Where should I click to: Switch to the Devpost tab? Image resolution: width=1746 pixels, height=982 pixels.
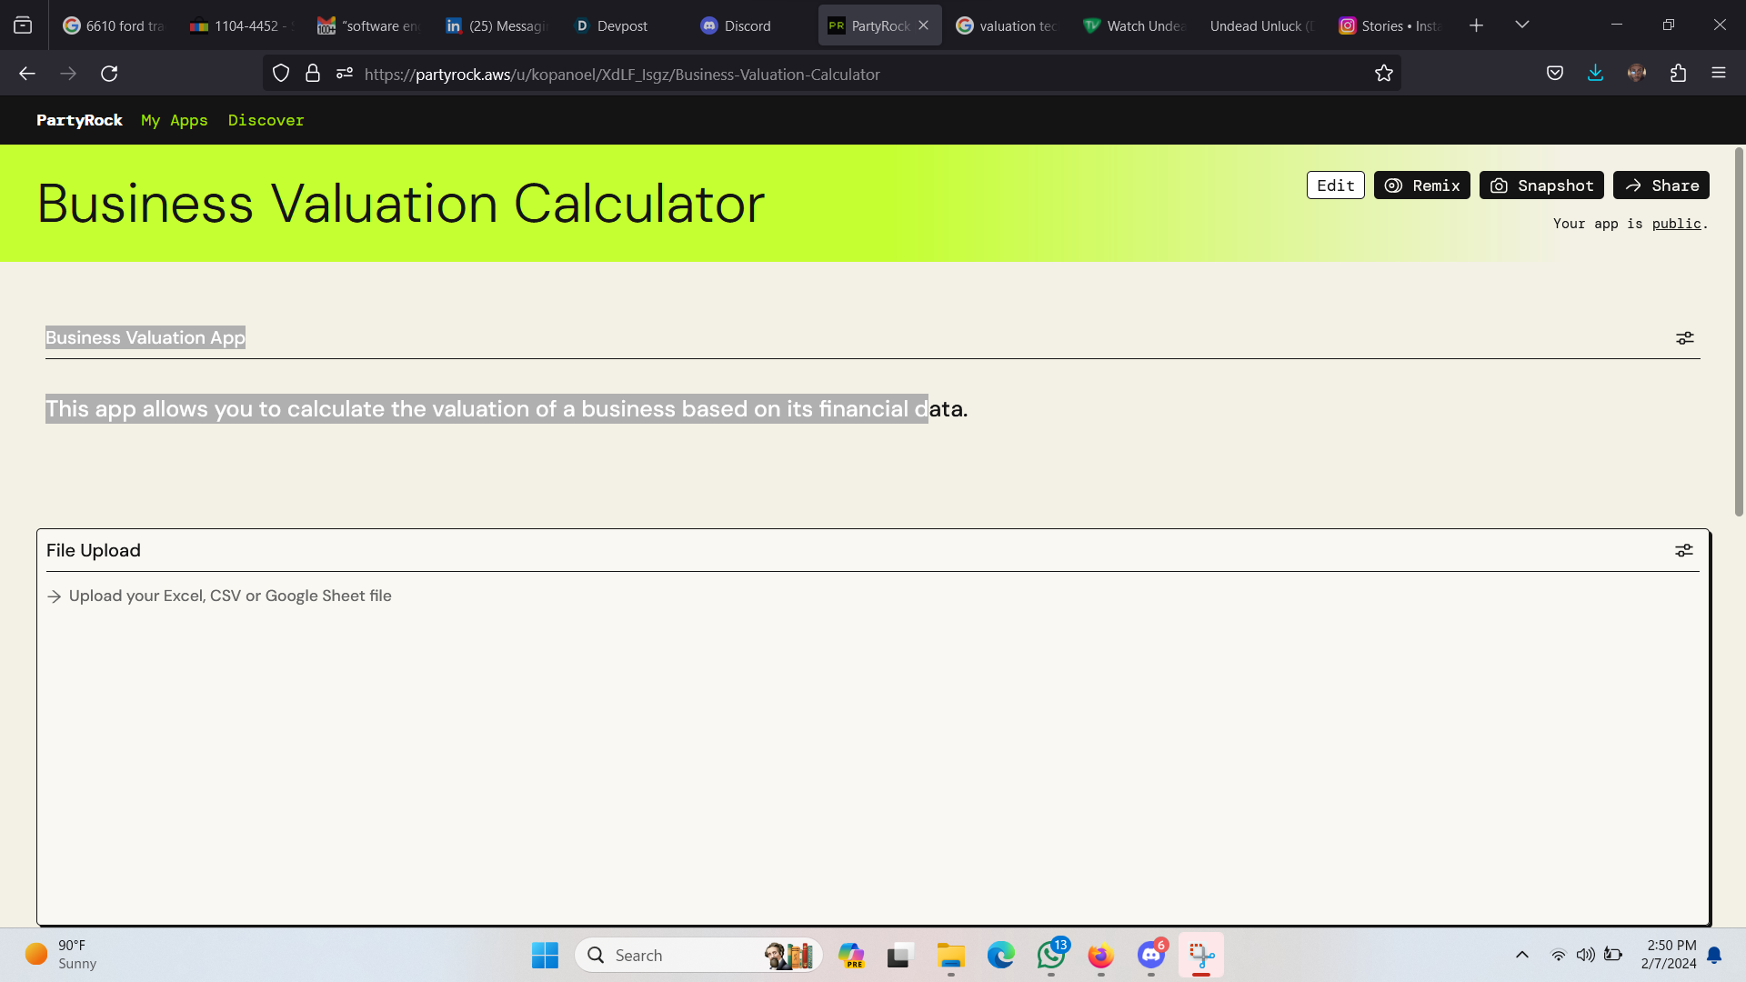click(x=622, y=25)
